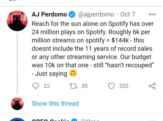Open the Oct 7 timestamp

click(x=128, y=14)
